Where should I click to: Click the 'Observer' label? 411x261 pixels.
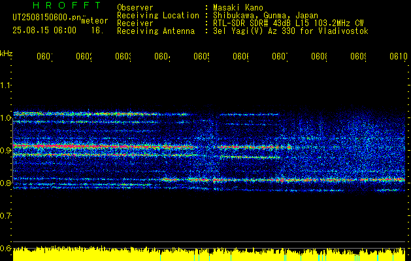coord(135,7)
